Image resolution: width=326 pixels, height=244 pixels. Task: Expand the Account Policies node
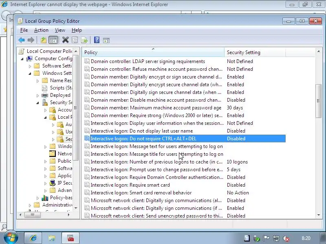point(46,110)
